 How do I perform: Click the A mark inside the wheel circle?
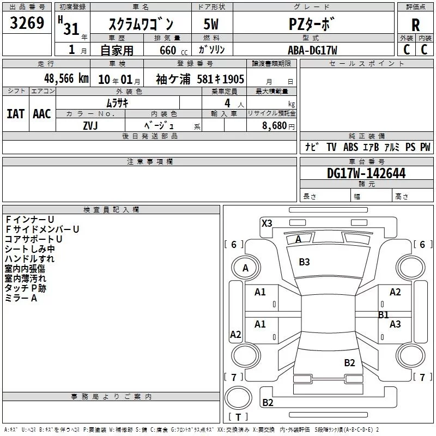coord(245,268)
